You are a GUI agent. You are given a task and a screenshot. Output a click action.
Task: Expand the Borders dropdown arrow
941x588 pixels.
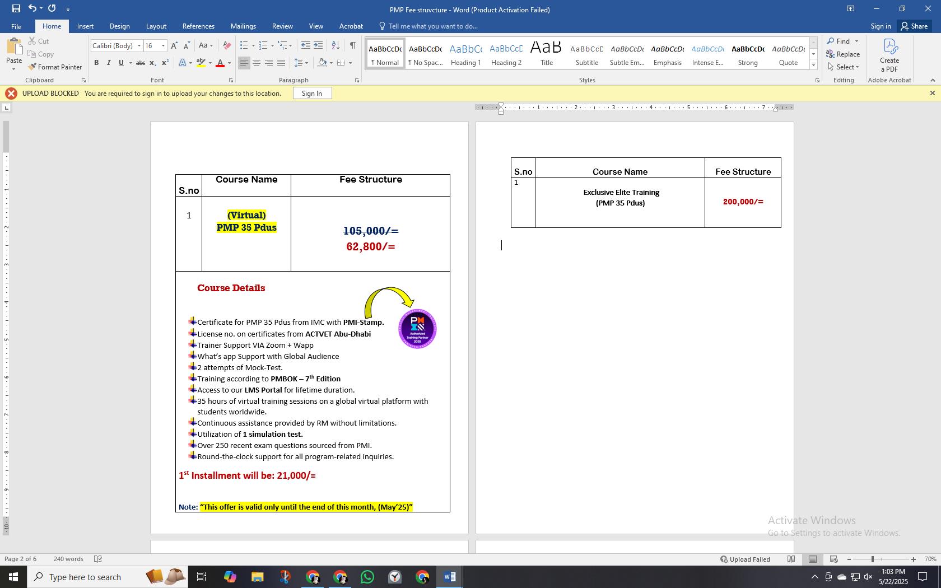[x=350, y=63]
